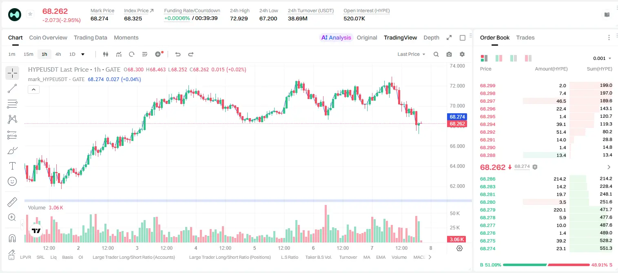Select the trend line drawing tool
618x273 pixels.
click(12, 88)
